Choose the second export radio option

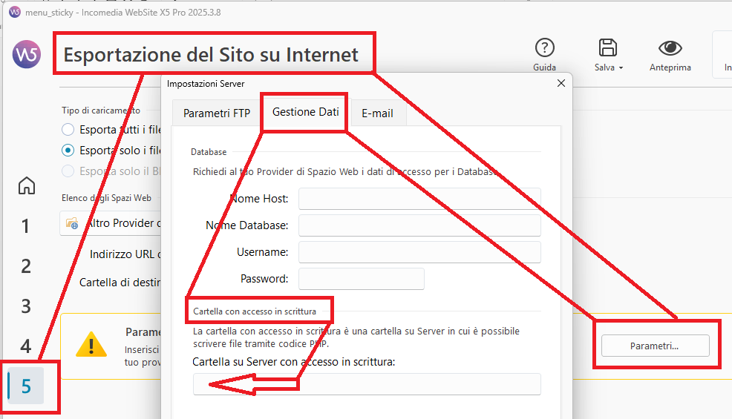tap(68, 150)
